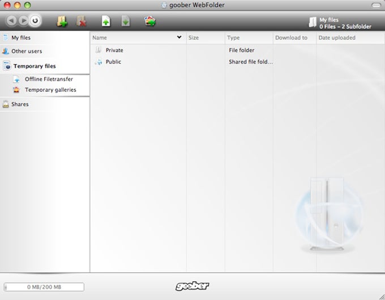Image resolution: width=385 pixels, height=300 pixels.
Task: Open Temporary galleries entry
Action: point(50,90)
